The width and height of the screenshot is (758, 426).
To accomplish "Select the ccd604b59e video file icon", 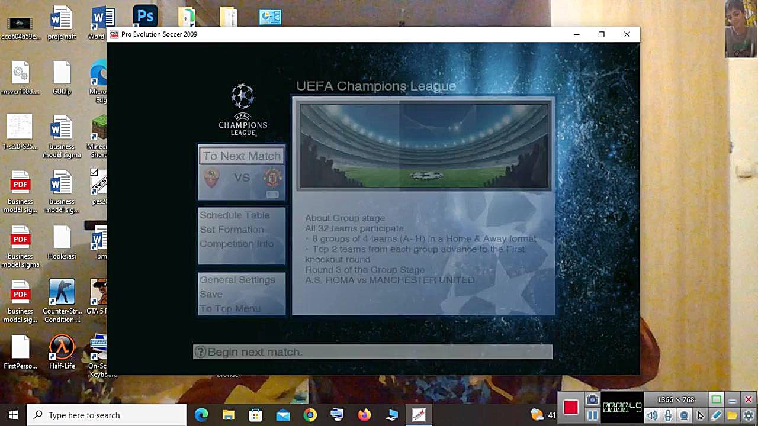I will [x=20, y=23].
